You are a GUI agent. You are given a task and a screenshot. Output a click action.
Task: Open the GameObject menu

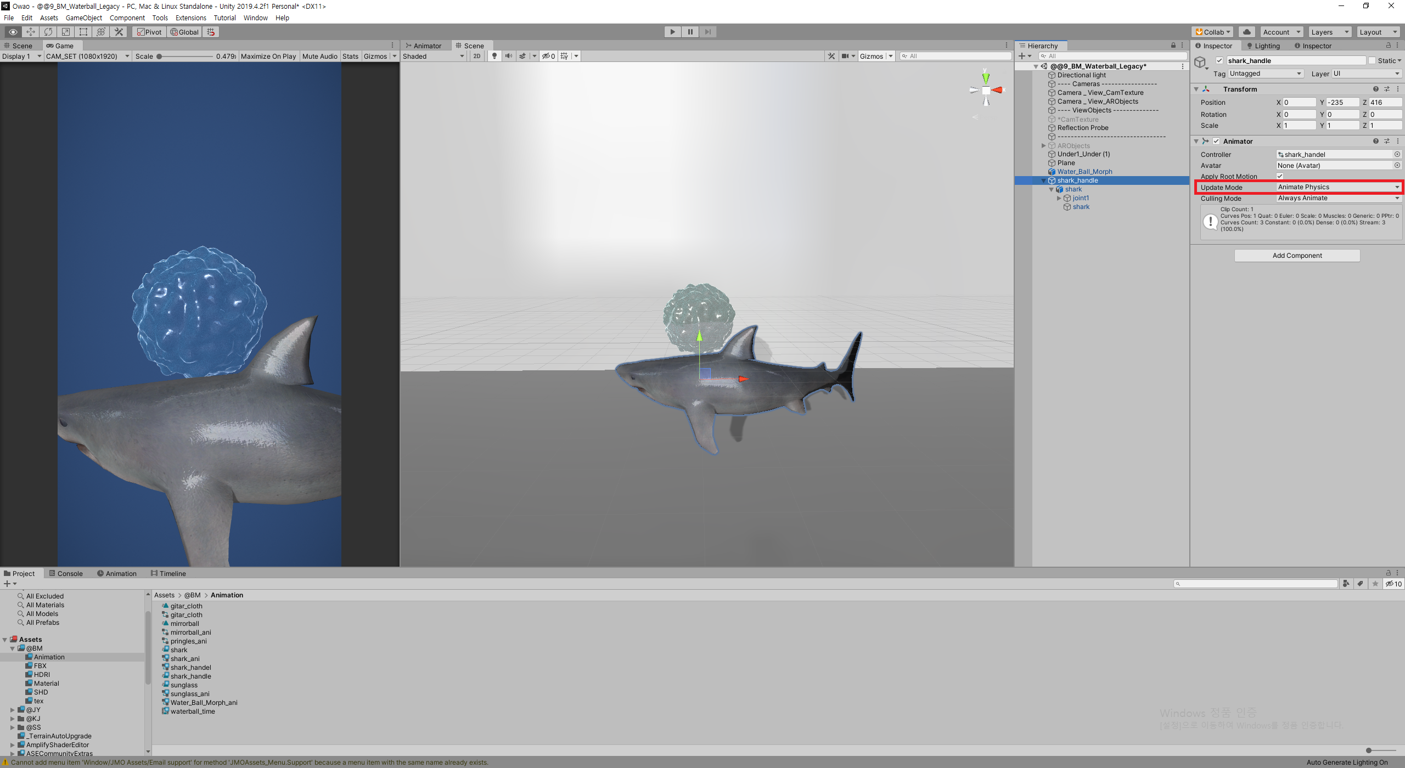83,18
